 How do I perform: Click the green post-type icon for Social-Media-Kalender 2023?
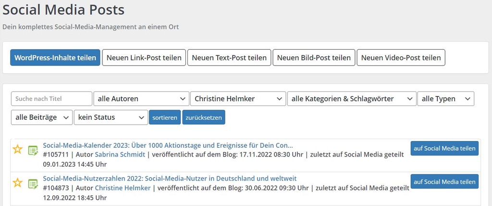33,150
